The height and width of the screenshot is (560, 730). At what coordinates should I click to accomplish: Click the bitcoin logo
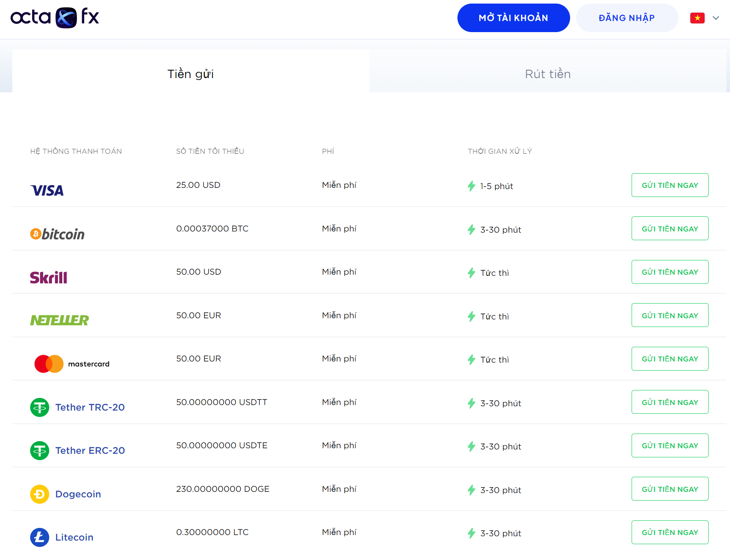(x=58, y=234)
